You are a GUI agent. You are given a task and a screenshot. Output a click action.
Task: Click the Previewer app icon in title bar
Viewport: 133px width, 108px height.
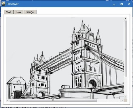pyautogui.click(x=3, y=4)
